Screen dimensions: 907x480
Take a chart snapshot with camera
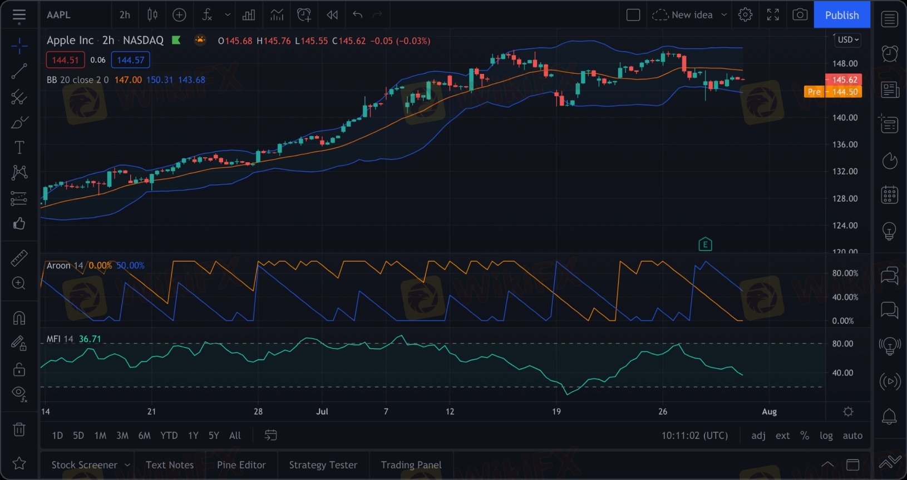[x=800, y=15]
